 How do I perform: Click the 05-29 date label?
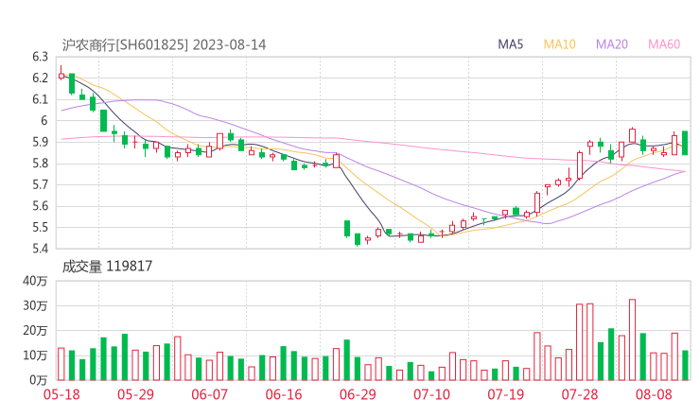135,394
